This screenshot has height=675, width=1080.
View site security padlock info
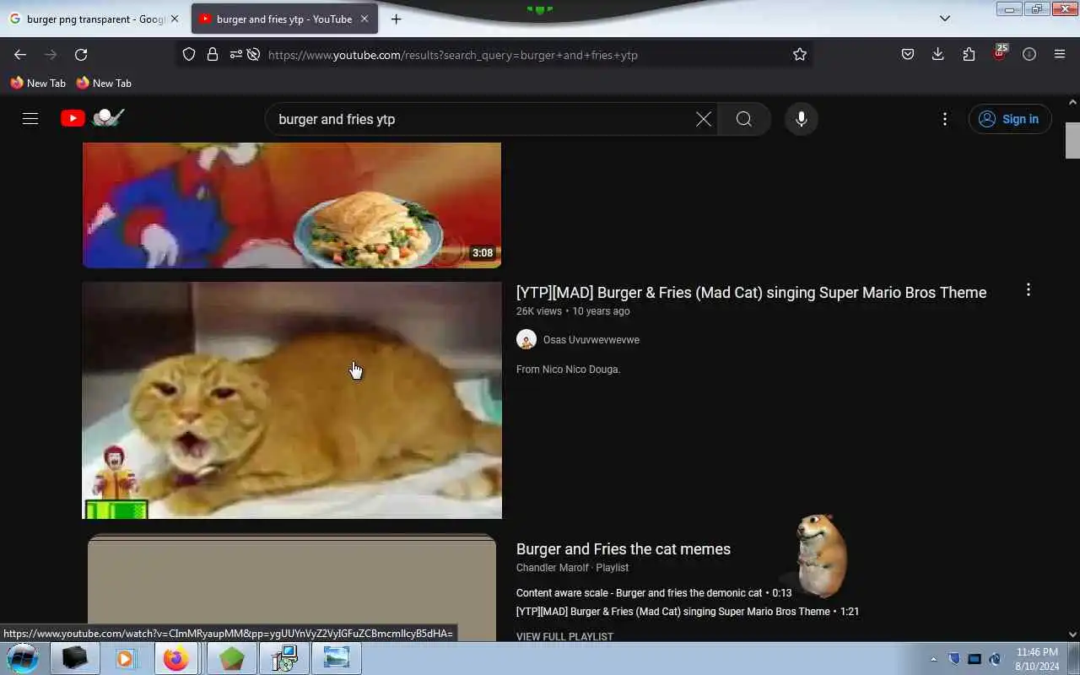tap(213, 55)
